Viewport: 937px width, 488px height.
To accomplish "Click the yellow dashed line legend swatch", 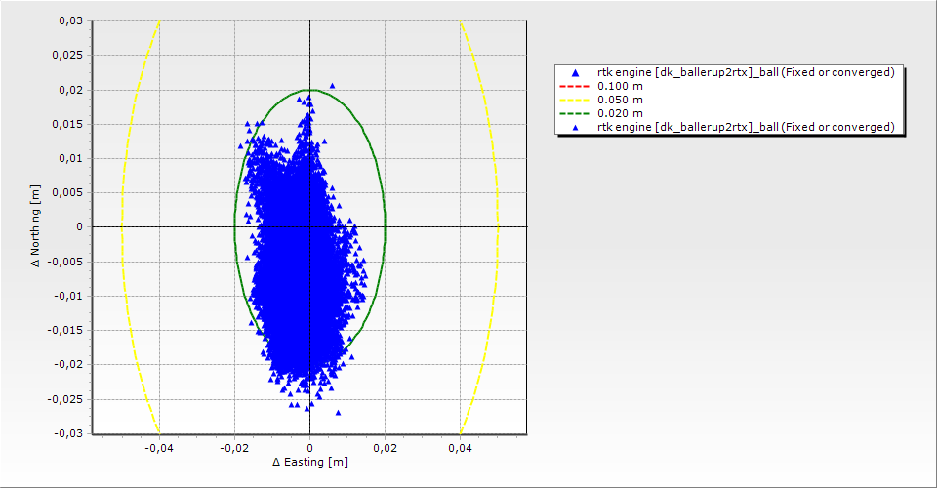I will [x=575, y=100].
